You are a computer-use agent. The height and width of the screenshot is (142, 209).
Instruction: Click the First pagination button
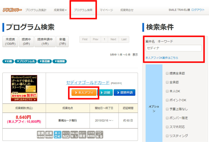[x=85, y=39]
